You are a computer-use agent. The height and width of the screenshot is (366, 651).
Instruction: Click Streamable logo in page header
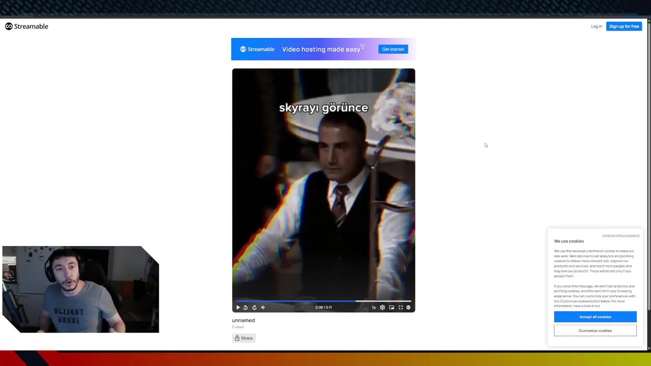coord(26,26)
